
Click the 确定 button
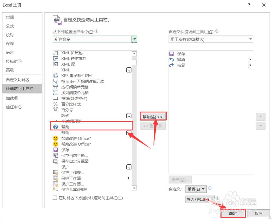pos(233,213)
